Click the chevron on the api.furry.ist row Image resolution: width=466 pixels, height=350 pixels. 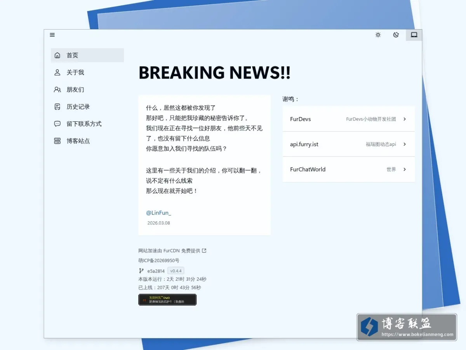tap(404, 144)
